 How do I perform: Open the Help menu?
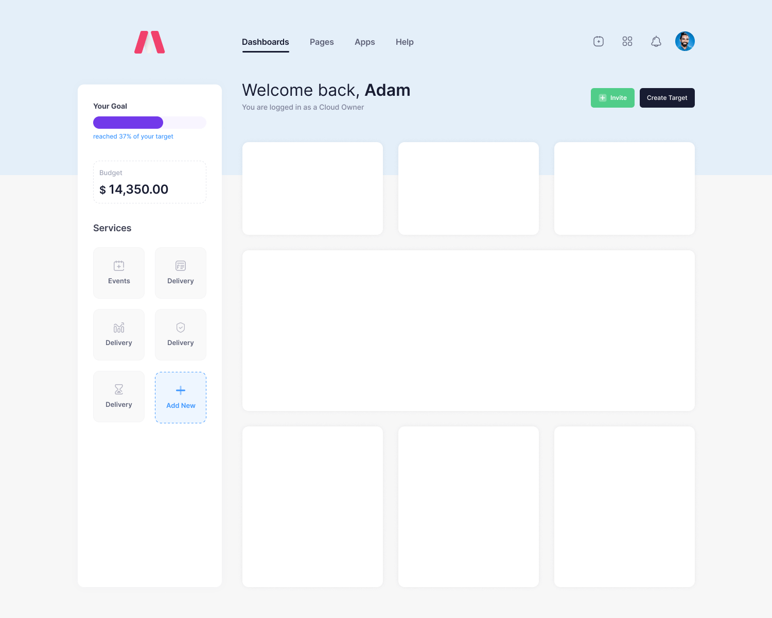tap(405, 42)
